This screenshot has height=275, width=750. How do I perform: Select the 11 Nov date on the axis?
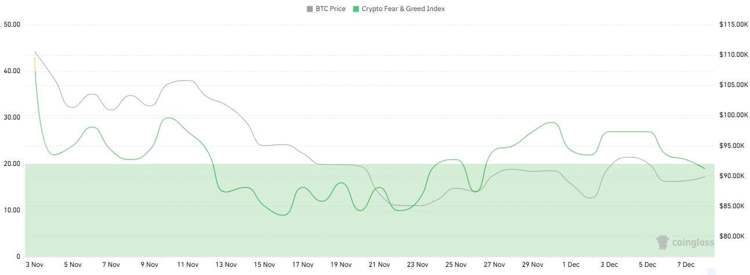[188, 265]
